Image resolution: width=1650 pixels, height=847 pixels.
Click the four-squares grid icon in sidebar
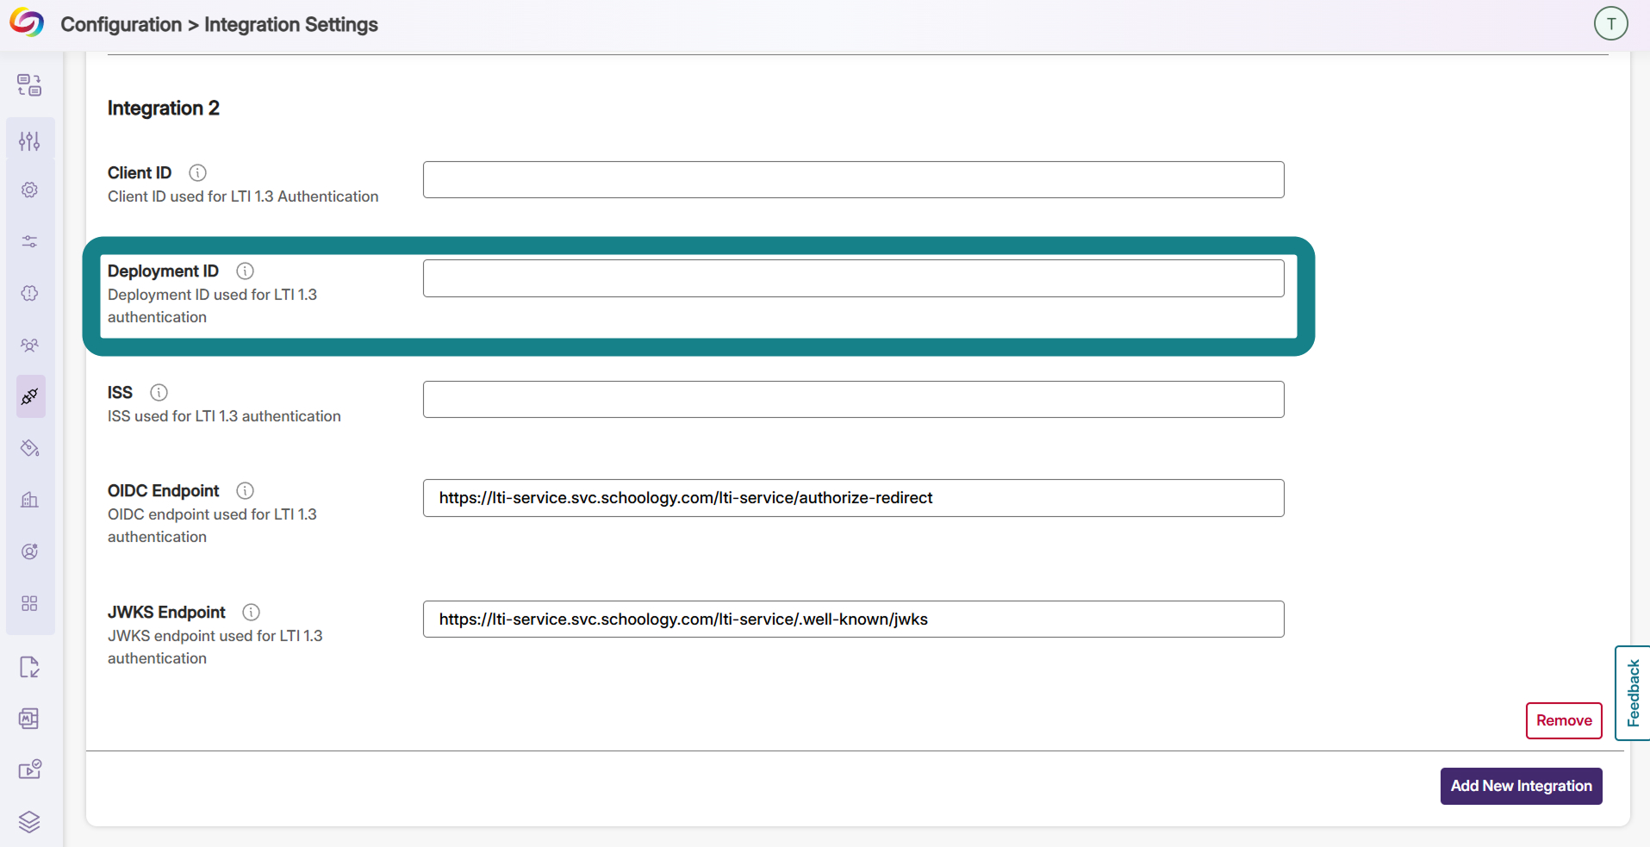[x=30, y=603]
